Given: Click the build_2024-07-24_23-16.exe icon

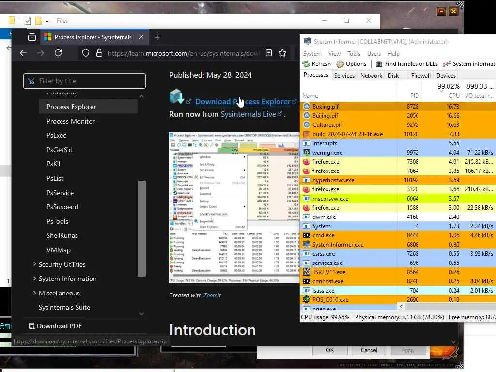Looking at the screenshot, I should point(307,134).
